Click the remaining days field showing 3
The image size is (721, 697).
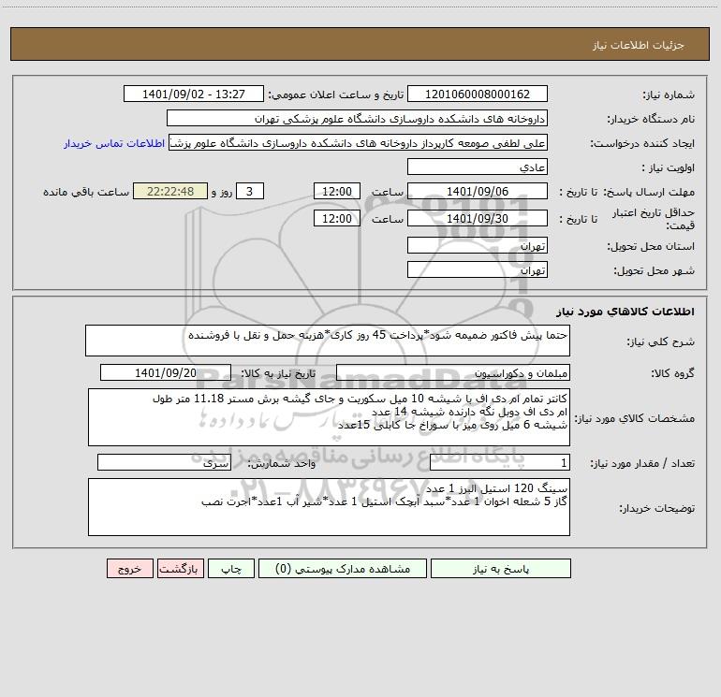pos(250,191)
